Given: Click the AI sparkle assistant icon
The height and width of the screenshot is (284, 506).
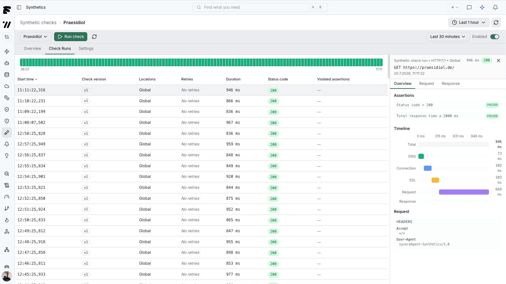Looking at the screenshot, I should coord(482,7).
